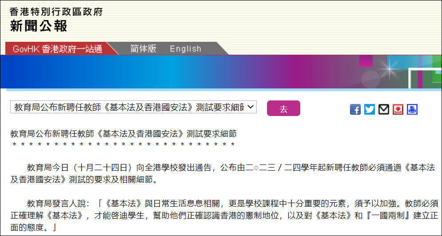Click the red download icon
442x236 pixels.
point(398,109)
